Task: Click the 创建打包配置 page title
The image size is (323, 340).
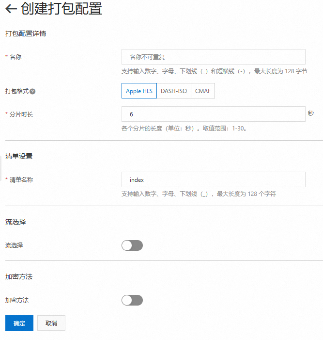Action: click(62, 9)
